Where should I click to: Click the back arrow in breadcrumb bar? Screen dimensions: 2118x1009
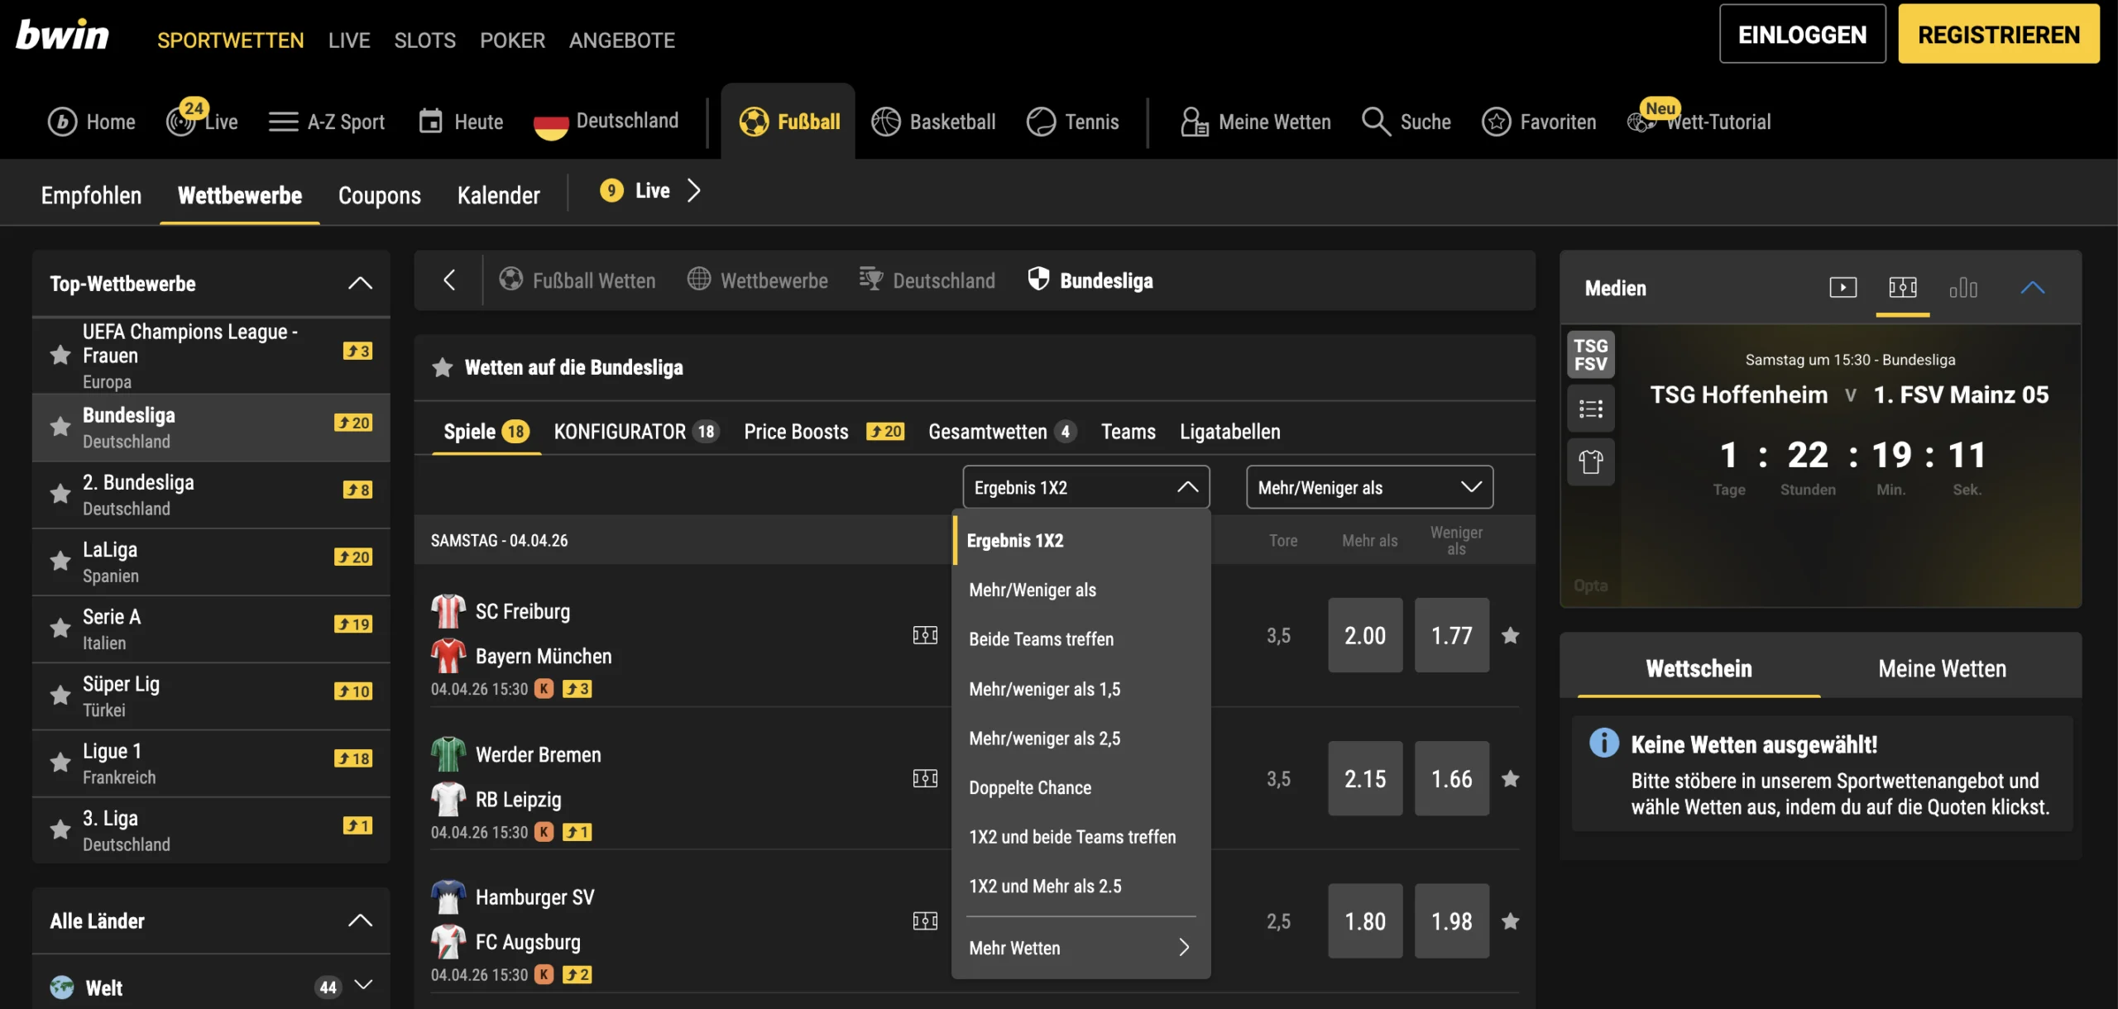(449, 280)
